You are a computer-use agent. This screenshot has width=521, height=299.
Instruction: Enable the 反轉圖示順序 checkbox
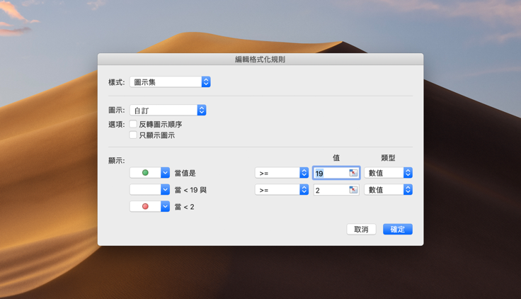[x=133, y=124]
